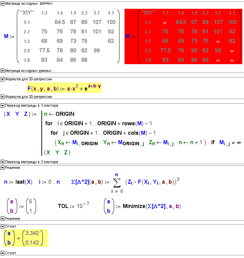Click the ∞ cell in red matrix row 1.5
Viewport: 244px width, 258px height.
(x=218, y=42)
